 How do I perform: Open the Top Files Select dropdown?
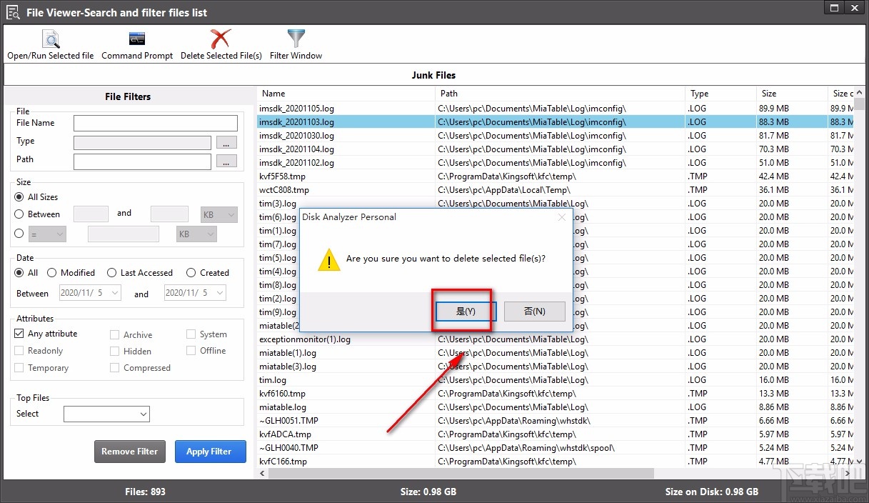[x=106, y=414]
